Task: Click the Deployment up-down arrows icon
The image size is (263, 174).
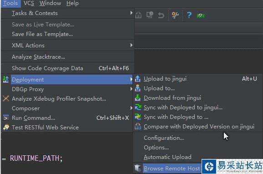Action: (x=6, y=79)
